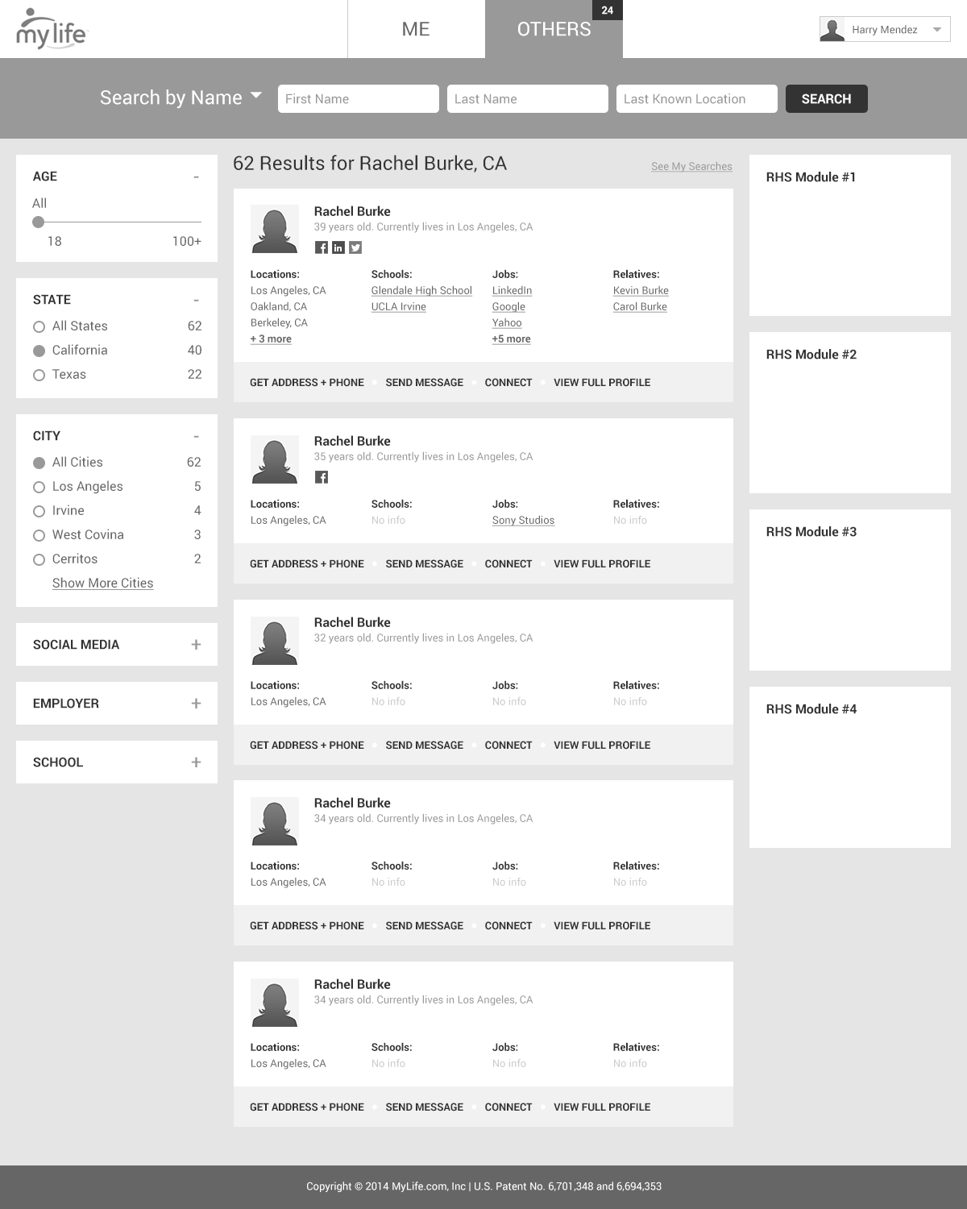The width and height of the screenshot is (967, 1209).
Task: Open See My Searches link
Action: point(691,166)
